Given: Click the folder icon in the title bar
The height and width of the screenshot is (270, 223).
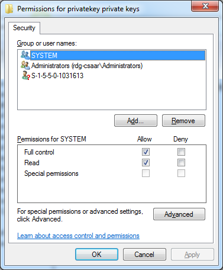Looking at the screenshot, I should [x=9, y=9].
